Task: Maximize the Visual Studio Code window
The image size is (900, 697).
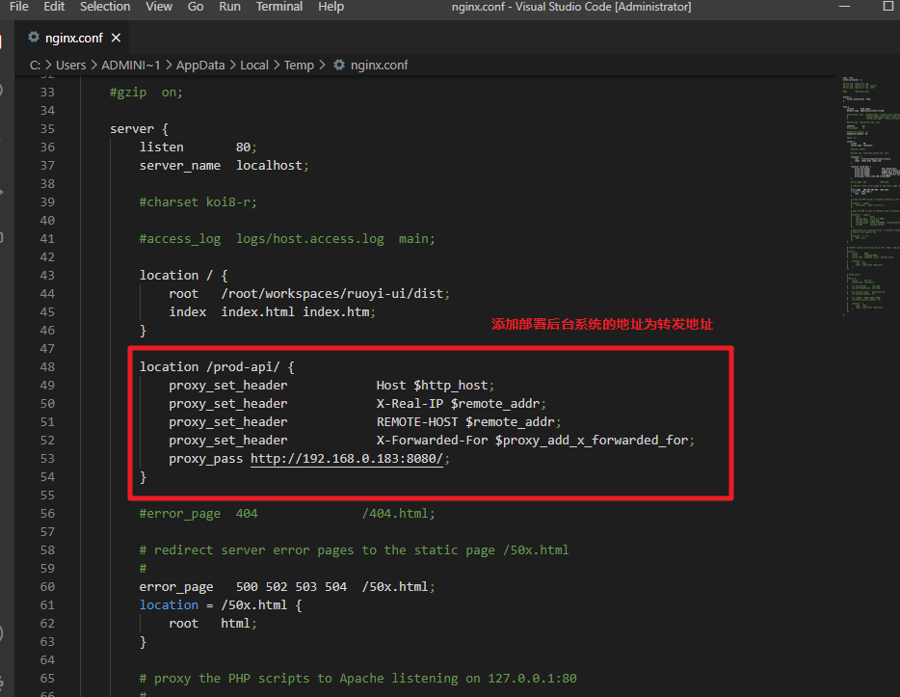Action: tap(887, 7)
